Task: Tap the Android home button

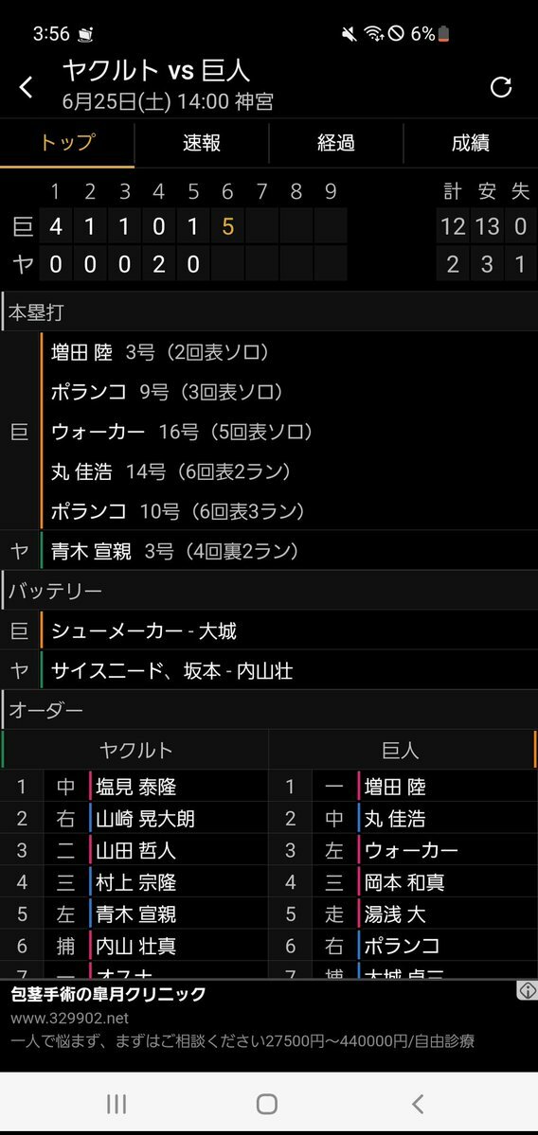Action: pos(267,1103)
